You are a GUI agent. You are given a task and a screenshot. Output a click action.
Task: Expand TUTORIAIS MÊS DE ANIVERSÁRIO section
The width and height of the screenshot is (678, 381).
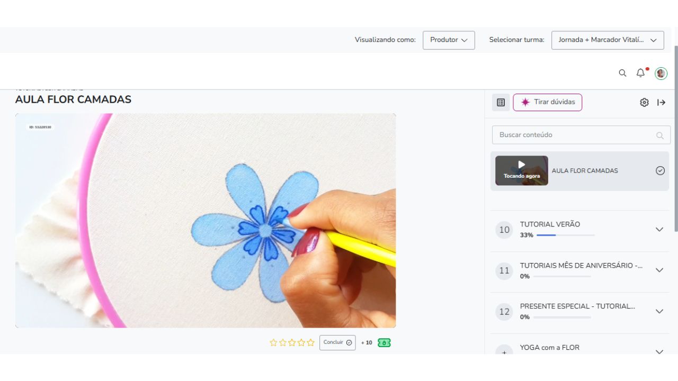(x=659, y=270)
